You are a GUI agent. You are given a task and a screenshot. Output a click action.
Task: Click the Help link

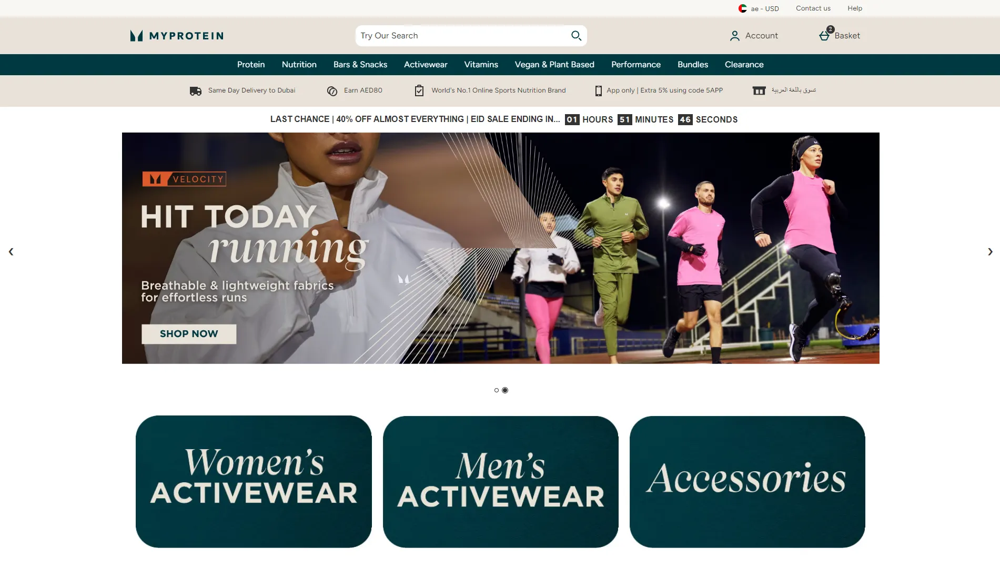tap(855, 8)
